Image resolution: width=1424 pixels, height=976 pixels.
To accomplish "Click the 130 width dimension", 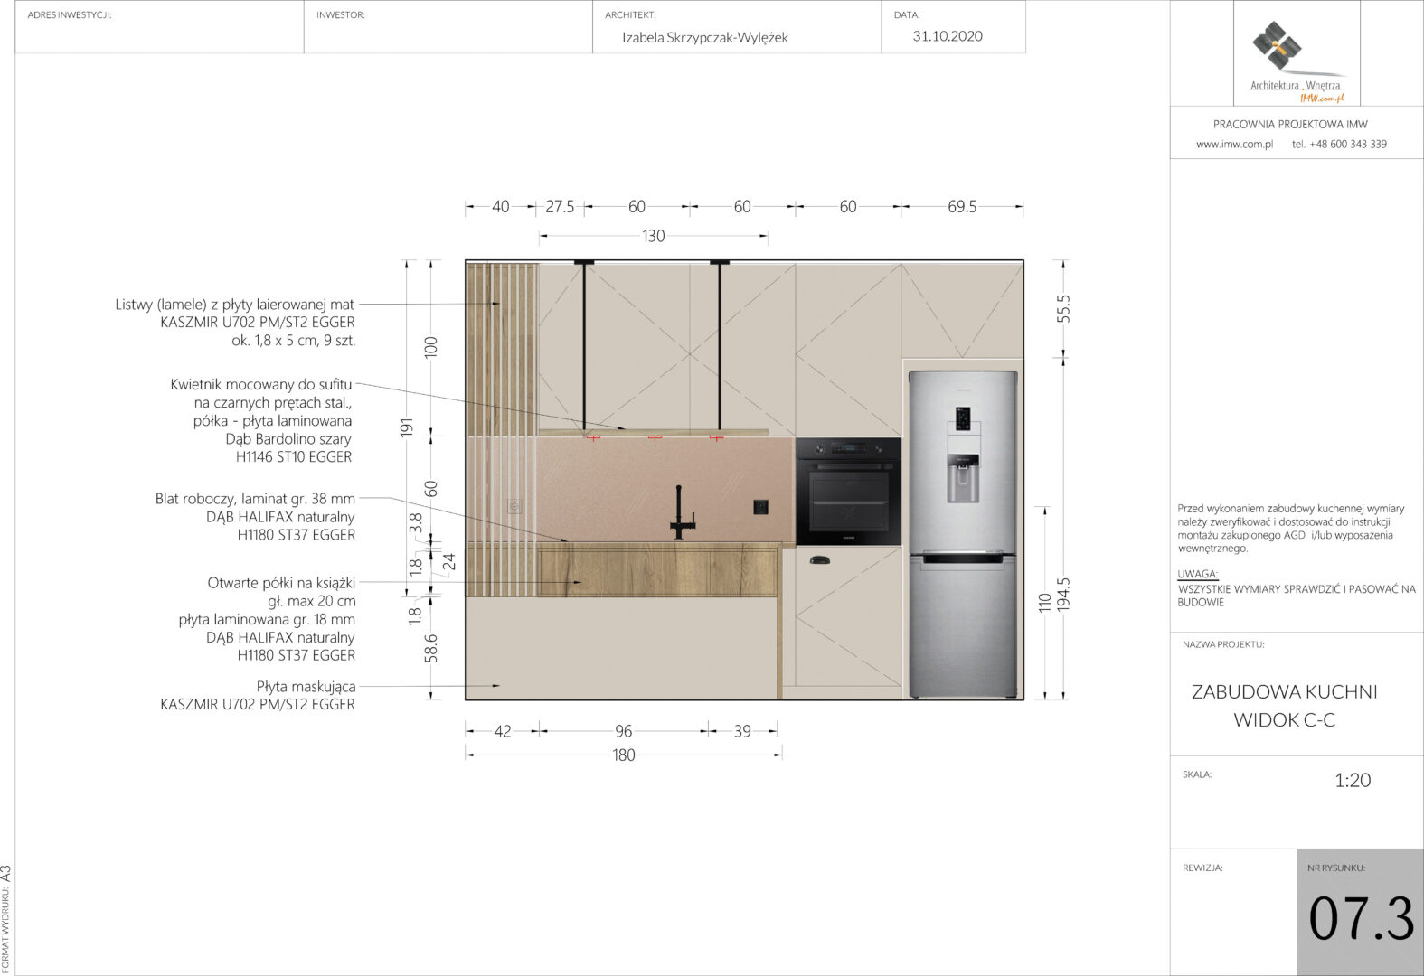I will coord(653,237).
